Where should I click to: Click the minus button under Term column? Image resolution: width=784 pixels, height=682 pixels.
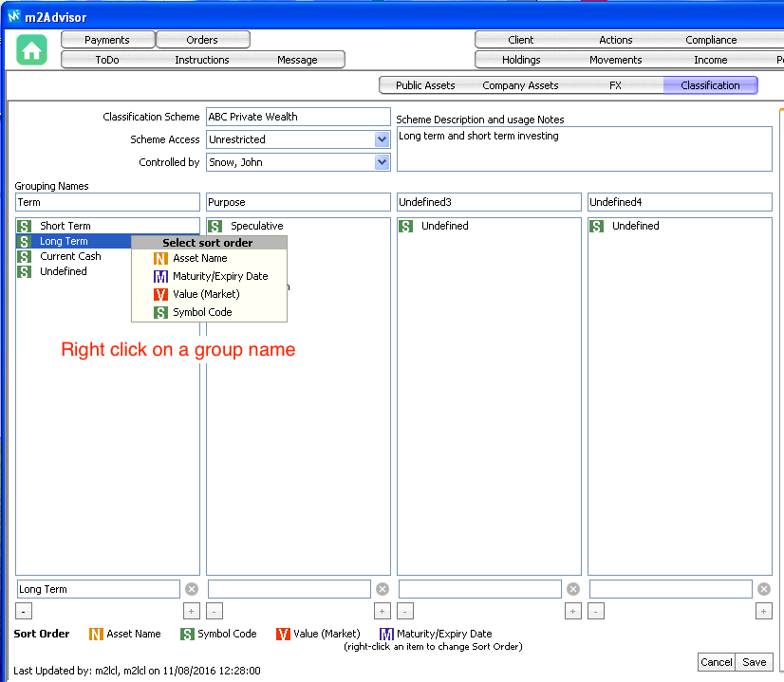tap(24, 612)
